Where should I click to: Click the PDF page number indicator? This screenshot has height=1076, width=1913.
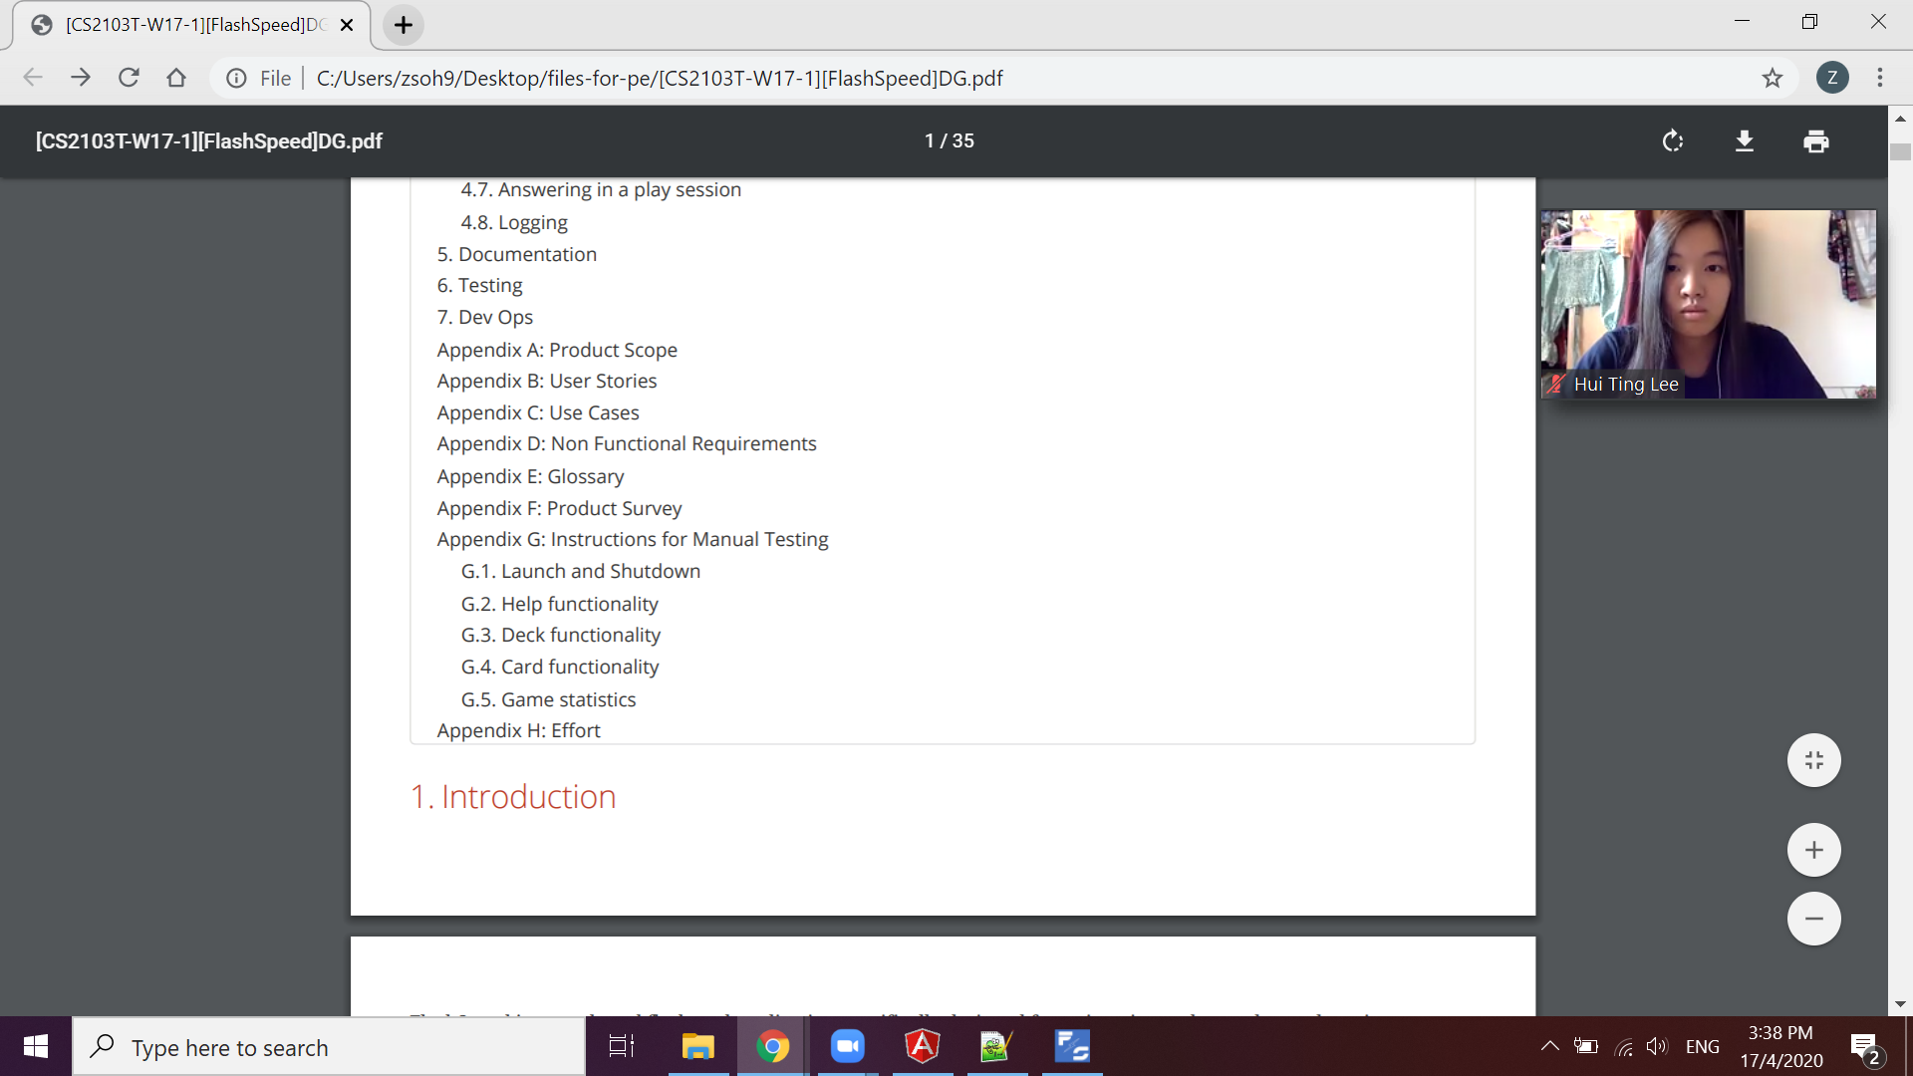[x=949, y=141]
